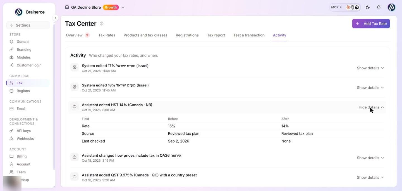The height and width of the screenshot is (191, 402).
Task: Click the Add Tax Rate button
Action: (x=371, y=23)
